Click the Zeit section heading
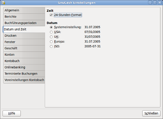 (50, 11)
